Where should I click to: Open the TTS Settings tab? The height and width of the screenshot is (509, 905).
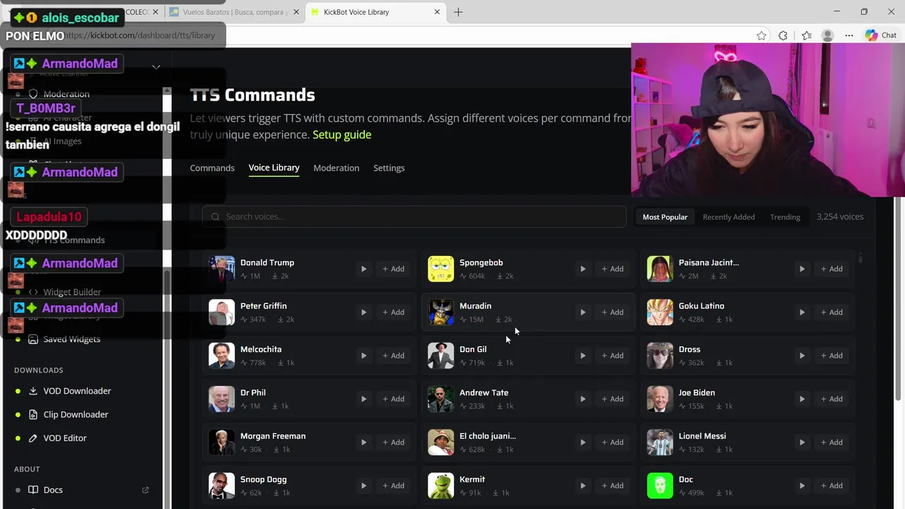point(389,168)
